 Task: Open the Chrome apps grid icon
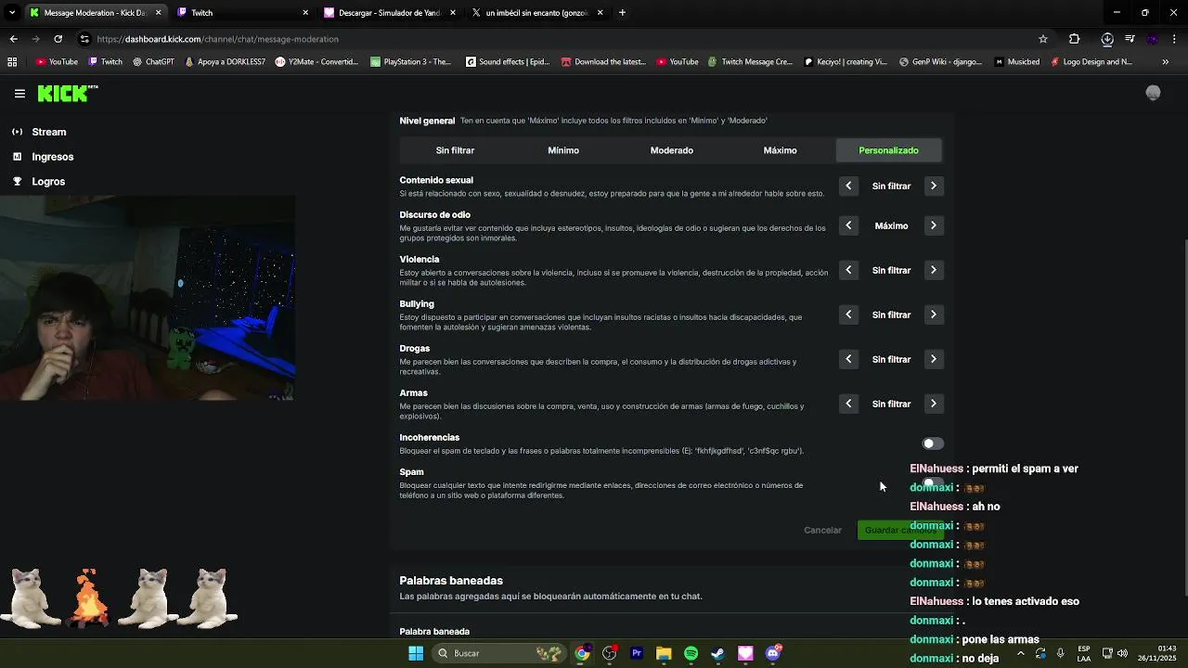pyautogui.click(x=12, y=62)
